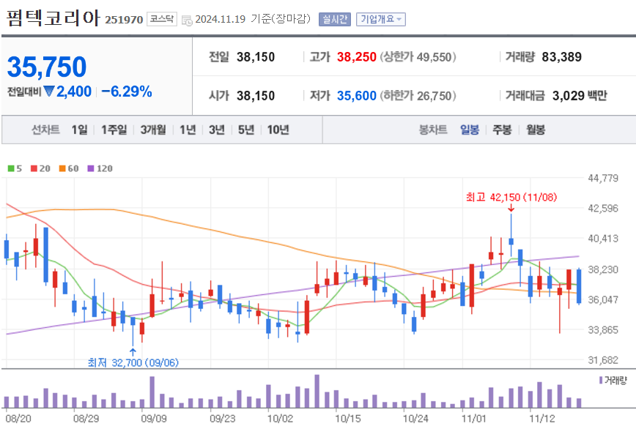Click the 11/12 date axis label

pos(542,419)
